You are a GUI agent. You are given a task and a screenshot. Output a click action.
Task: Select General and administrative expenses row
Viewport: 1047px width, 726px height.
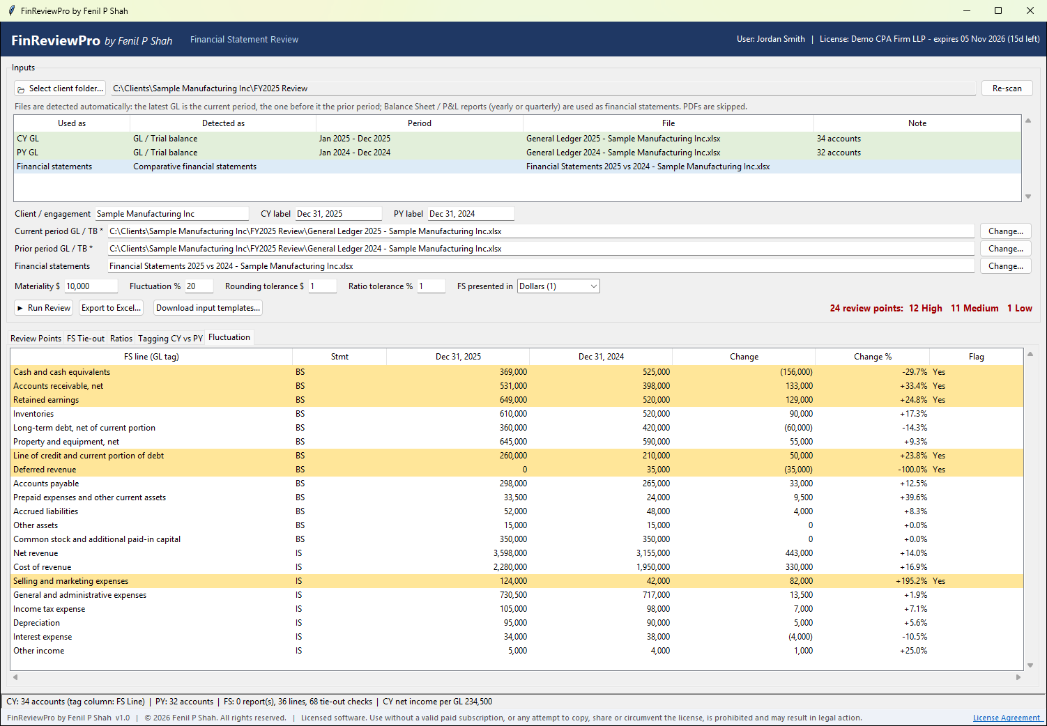(x=517, y=595)
